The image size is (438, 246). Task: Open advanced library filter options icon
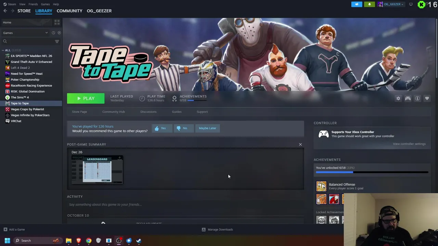(57, 41)
